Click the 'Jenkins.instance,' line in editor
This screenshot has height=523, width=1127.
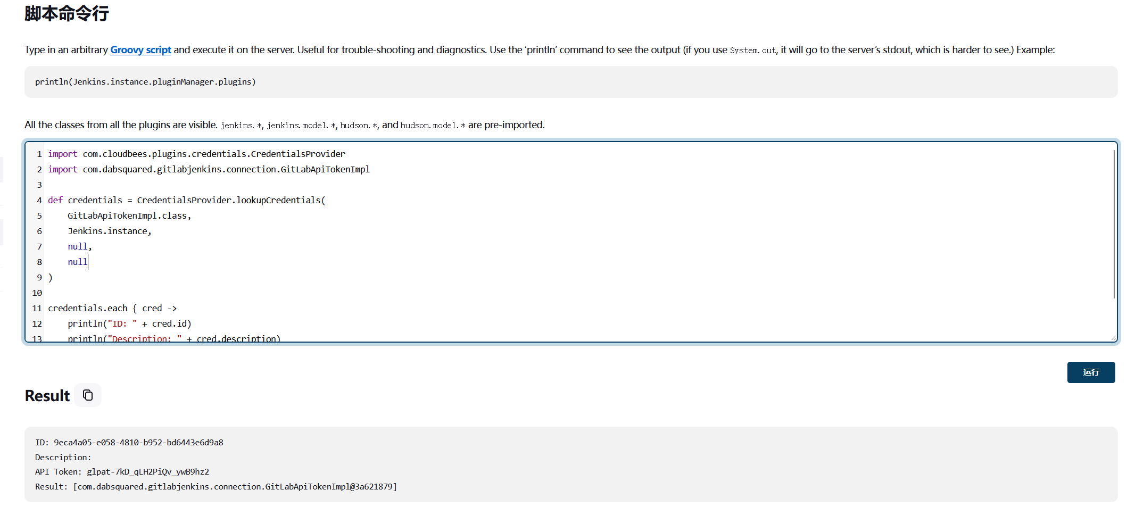(x=109, y=231)
